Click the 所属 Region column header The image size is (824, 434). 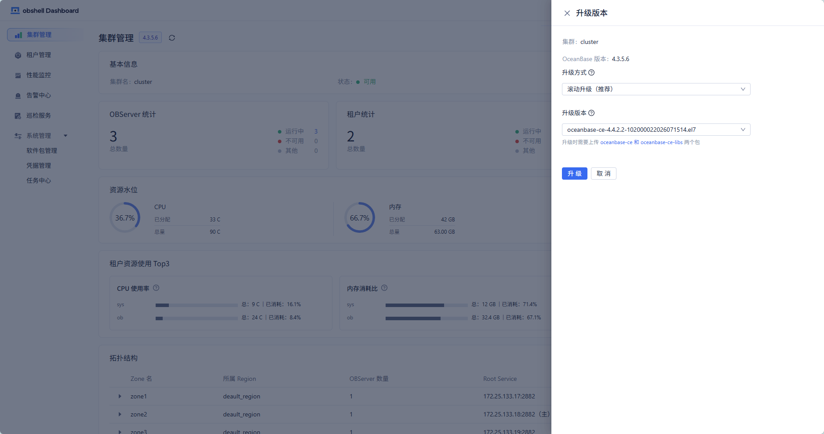239,379
